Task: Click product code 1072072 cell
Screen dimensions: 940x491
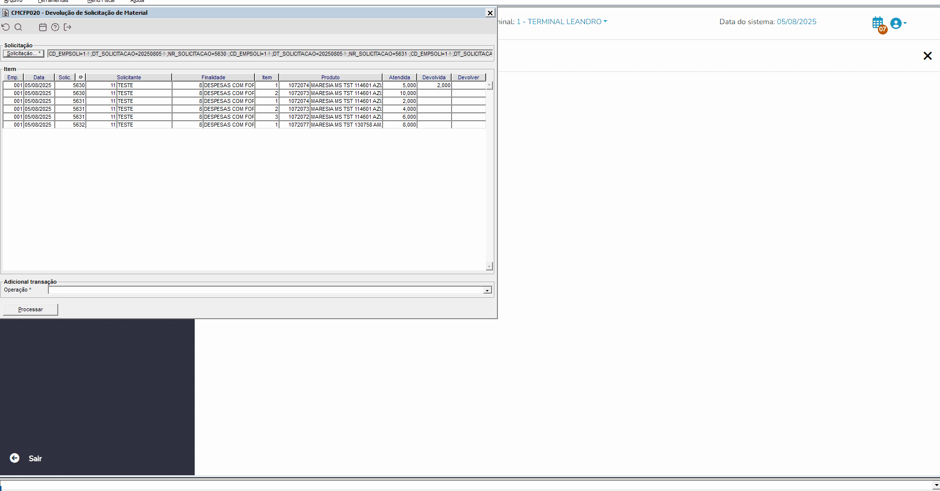Action: tap(294, 117)
